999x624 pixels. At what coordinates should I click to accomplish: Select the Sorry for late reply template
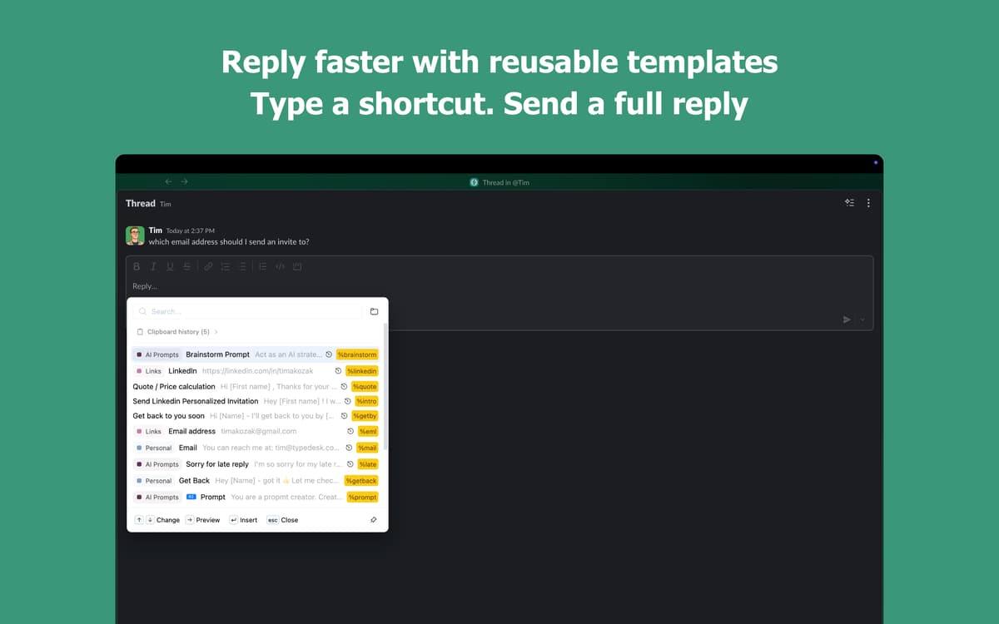(x=216, y=464)
